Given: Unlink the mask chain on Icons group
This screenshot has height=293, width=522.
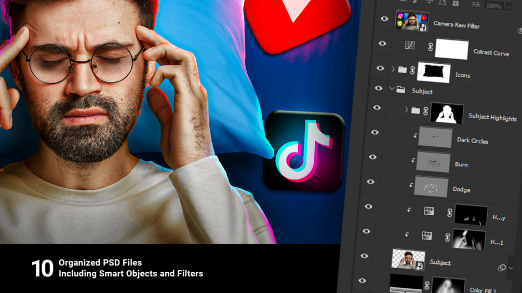Looking at the screenshot, I should (412, 70).
